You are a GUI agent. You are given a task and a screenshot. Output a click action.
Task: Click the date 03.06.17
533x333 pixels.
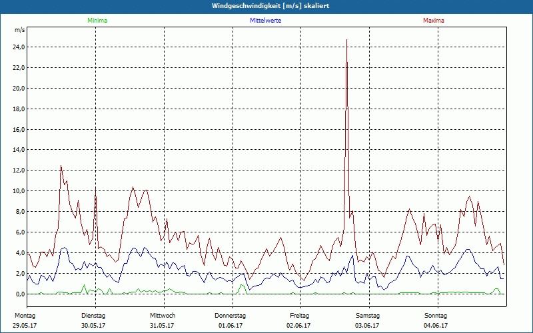click(x=367, y=326)
